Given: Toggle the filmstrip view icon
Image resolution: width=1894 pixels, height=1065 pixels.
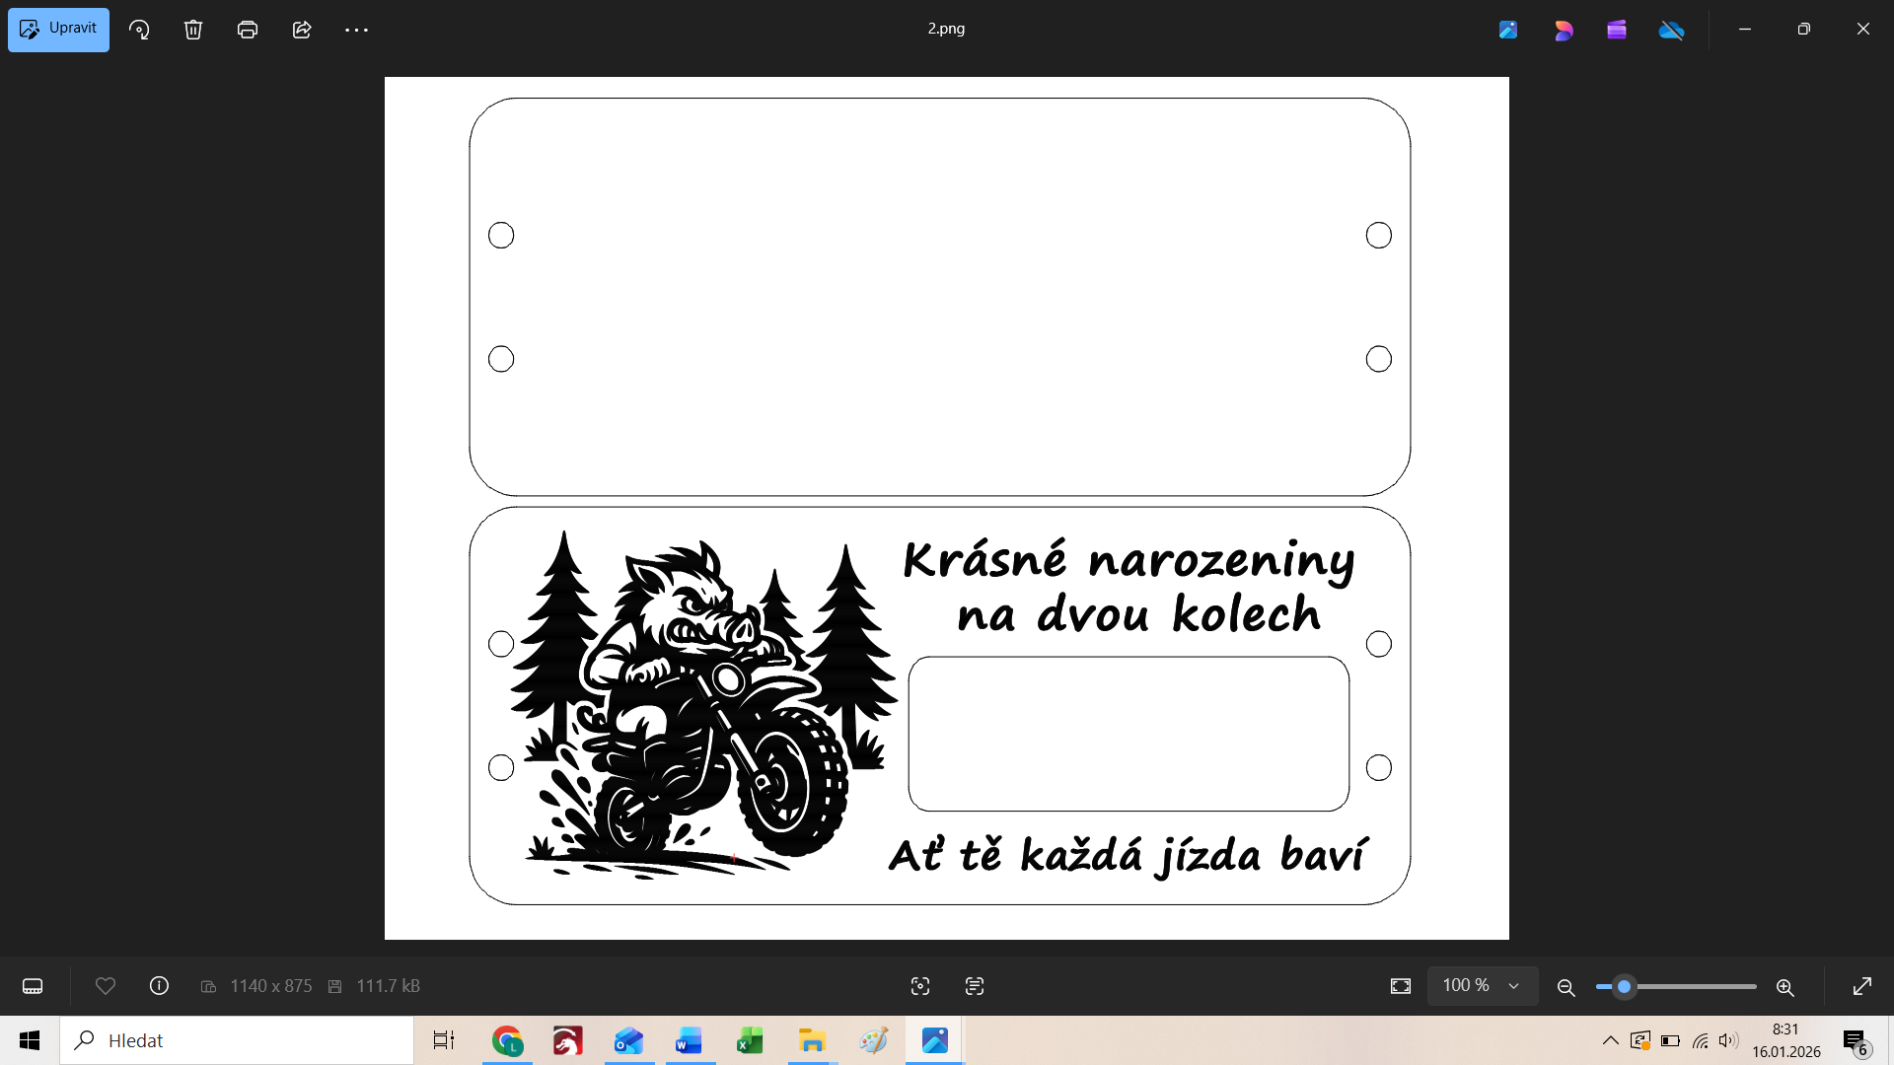Looking at the screenshot, I should click(33, 986).
